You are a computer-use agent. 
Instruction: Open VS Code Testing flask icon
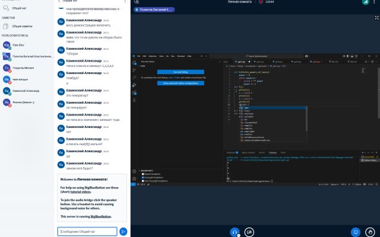tap(134, 100)
